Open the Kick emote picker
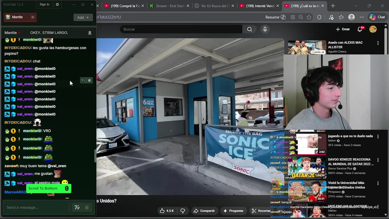Image resolution: width=389 pixels, height=219 pixels. (87, 207)
